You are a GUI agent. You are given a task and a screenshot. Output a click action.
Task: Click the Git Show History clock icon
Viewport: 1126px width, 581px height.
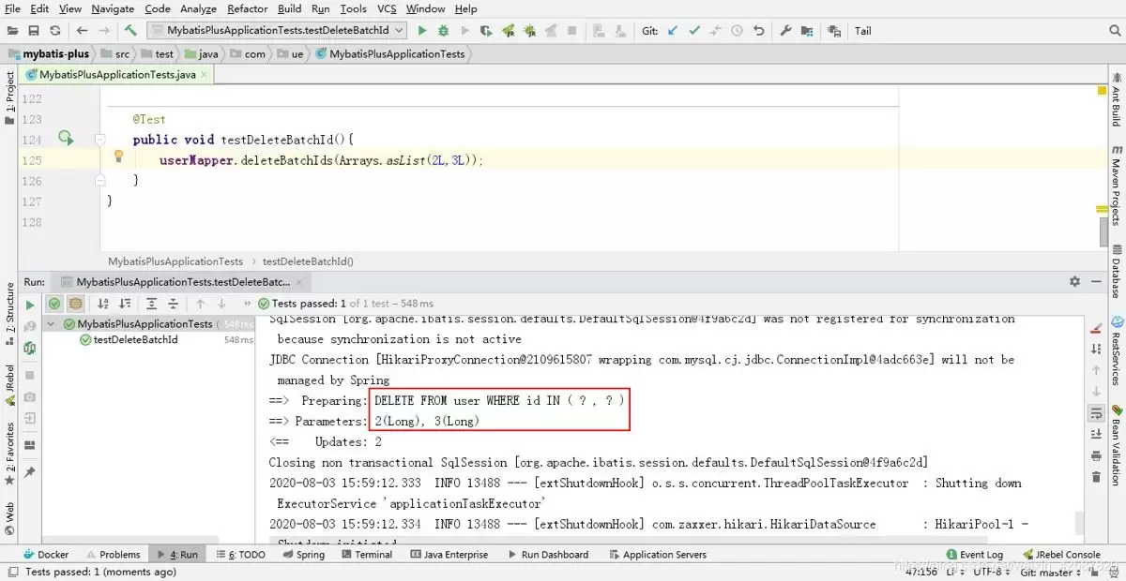(737, 31)
